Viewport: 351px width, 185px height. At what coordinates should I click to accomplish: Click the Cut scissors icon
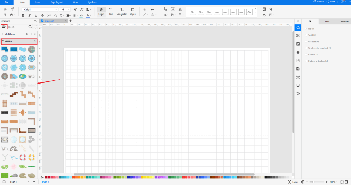pyautogui.click(x=5, y=9)
